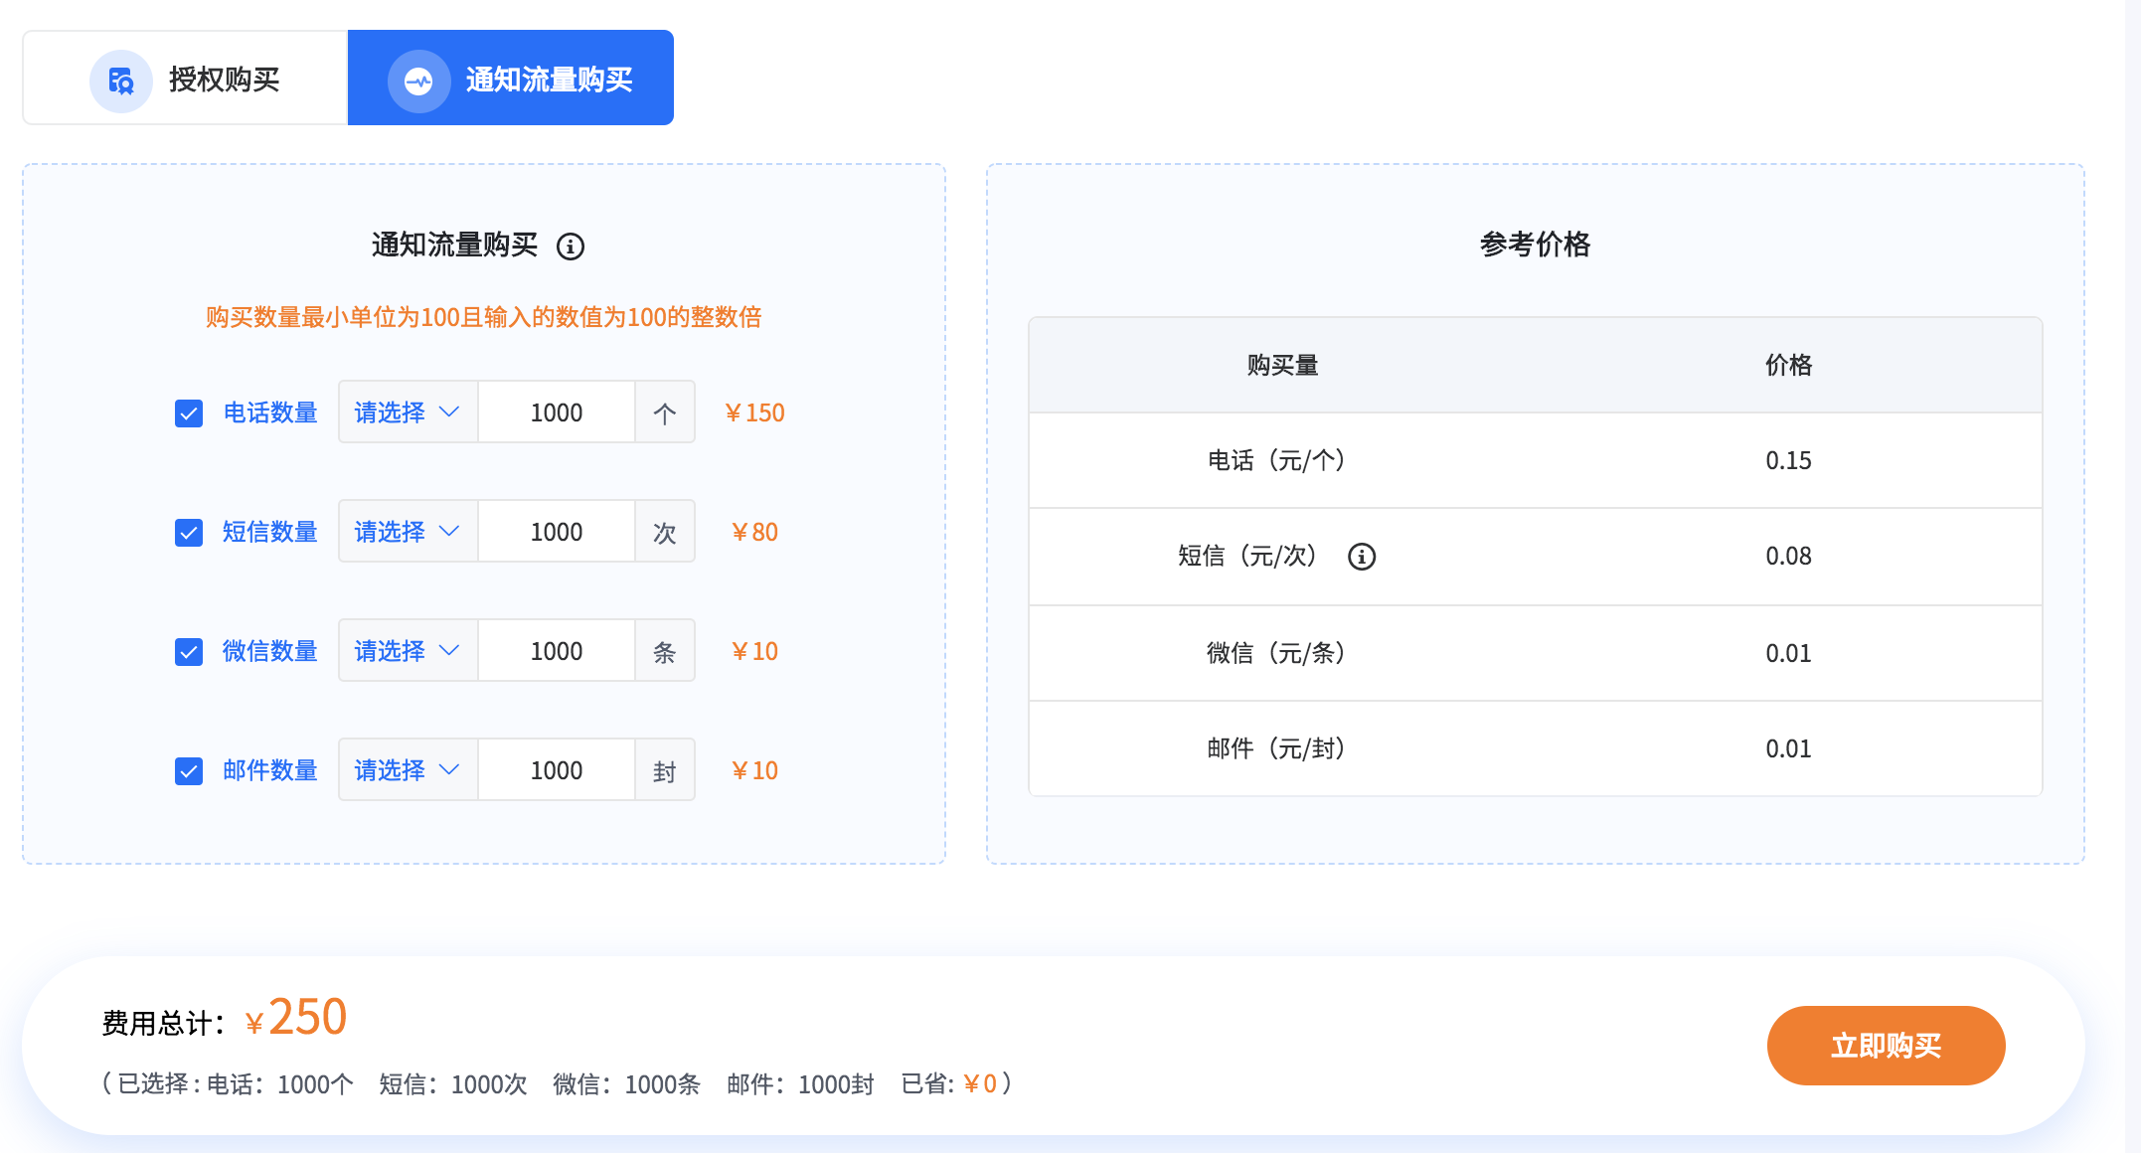
Task: Click the 次 unit suffix on SMS input
Action: tap(665, 532)
